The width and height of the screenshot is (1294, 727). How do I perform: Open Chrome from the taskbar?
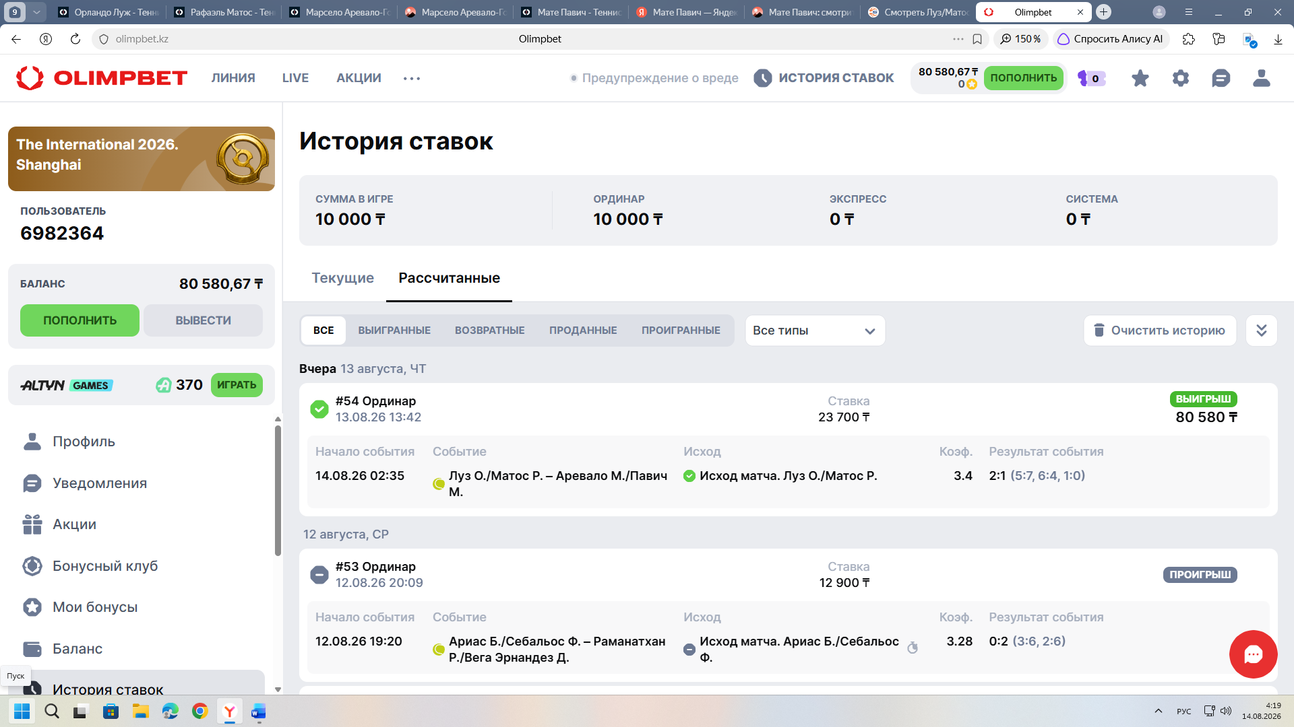[199, 711]
